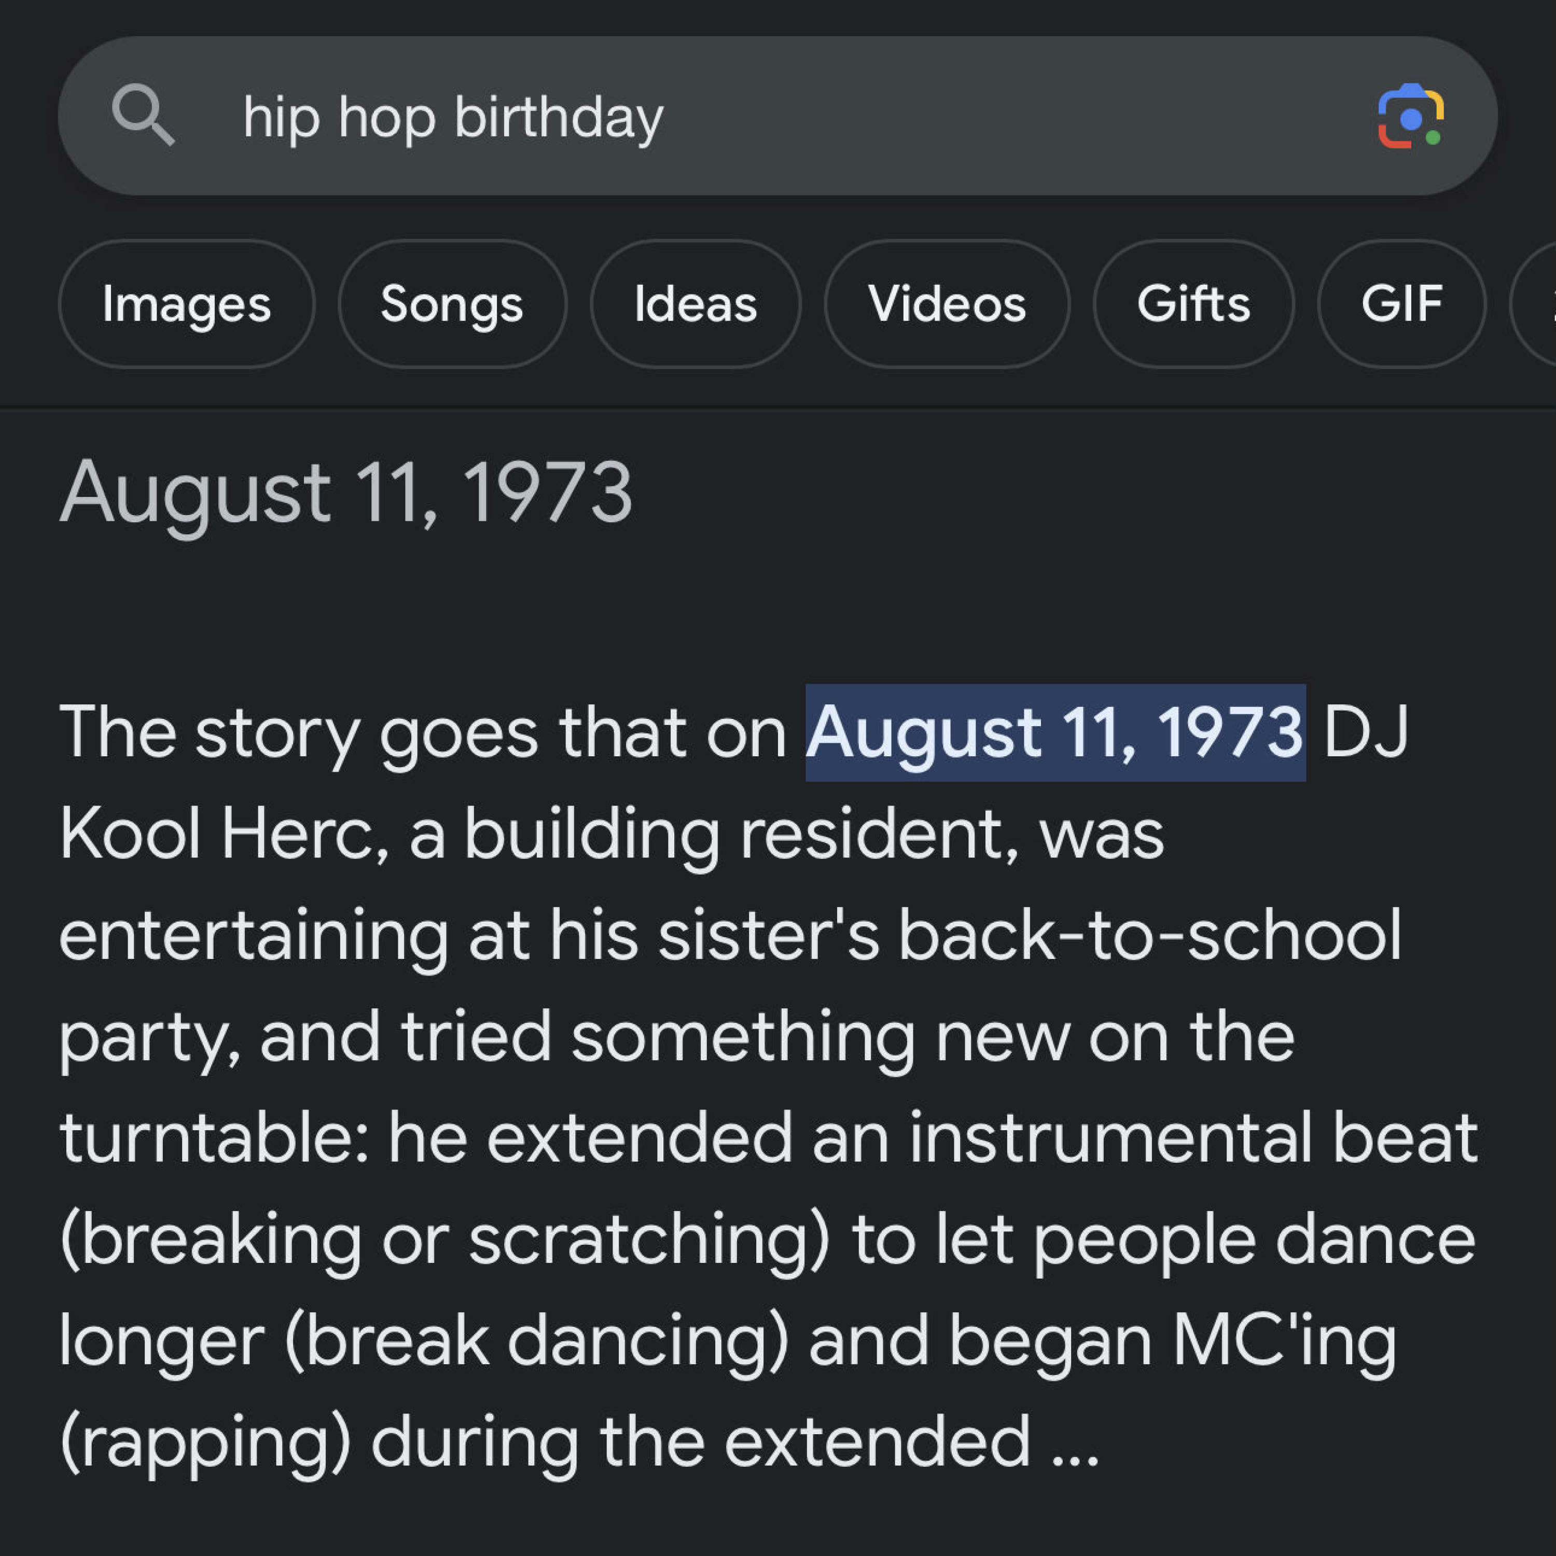
Task: Click the "Kool Herc" name in snippet
Action: [217, 835]
